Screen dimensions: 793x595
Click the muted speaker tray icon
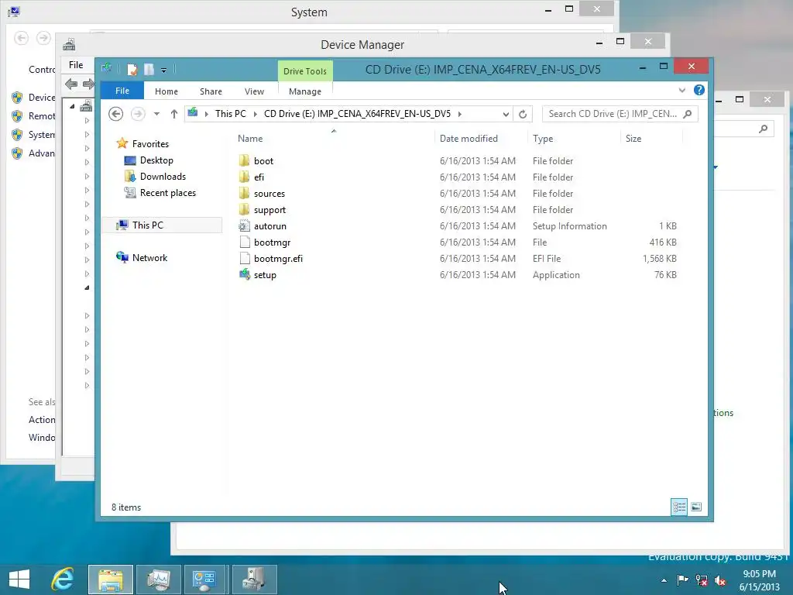point(720,580)
